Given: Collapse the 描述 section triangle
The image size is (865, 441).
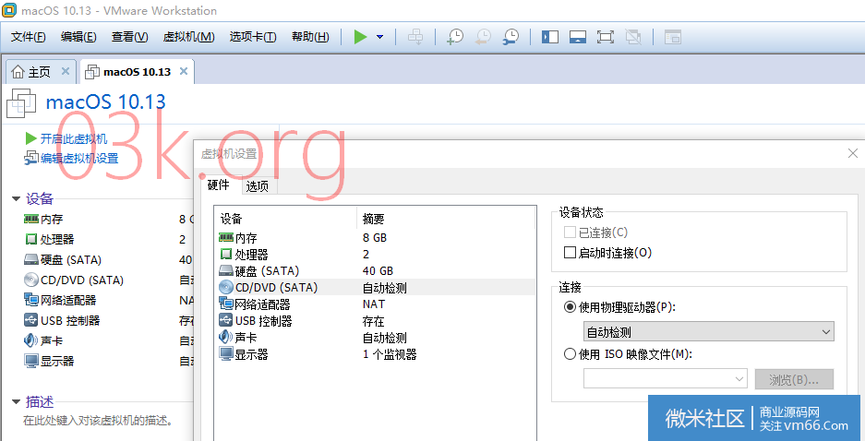Looking at the screenshot, I should point(16,402).
